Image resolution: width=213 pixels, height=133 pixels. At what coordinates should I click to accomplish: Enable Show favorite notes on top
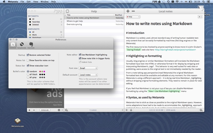28,60
